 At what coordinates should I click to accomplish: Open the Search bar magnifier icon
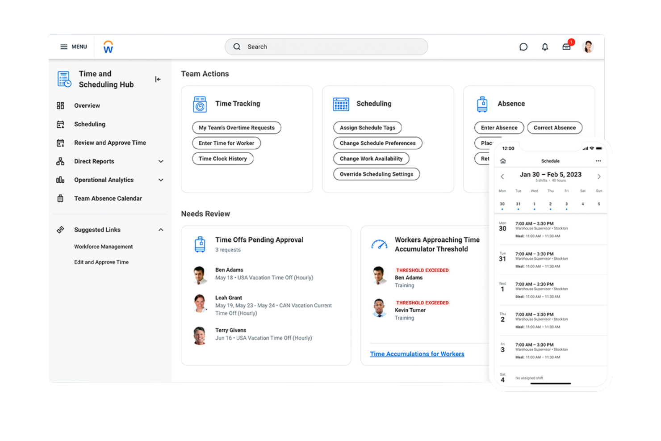point(237,46)
